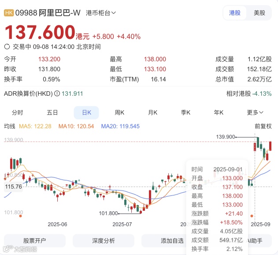The width and height of the screenshot is (278, 255).
Task: Click the tooltip 成交额 value 549.17亿
Action: coord(231,240)
